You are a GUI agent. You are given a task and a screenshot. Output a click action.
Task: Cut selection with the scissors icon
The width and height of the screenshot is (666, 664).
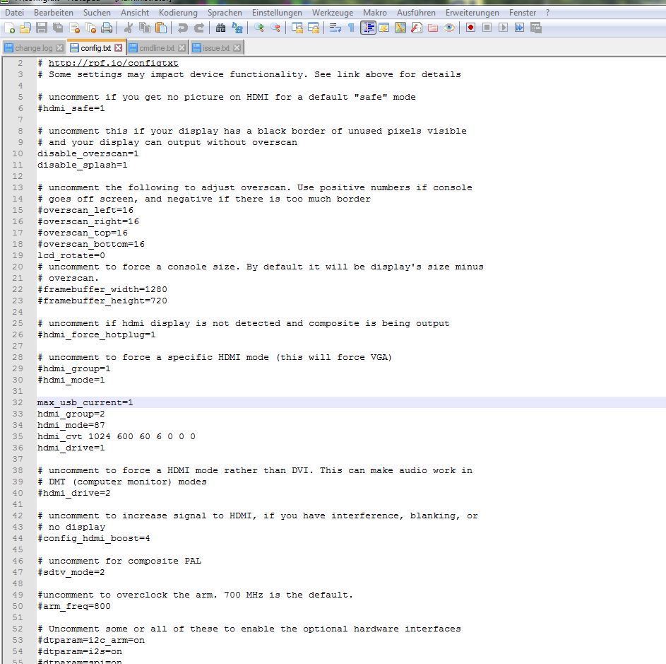pyautogui.click(x=128, y=28)
